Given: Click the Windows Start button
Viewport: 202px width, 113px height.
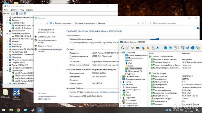Looking at the screenshot, I should pyautogui.click(x=3, y=110).
